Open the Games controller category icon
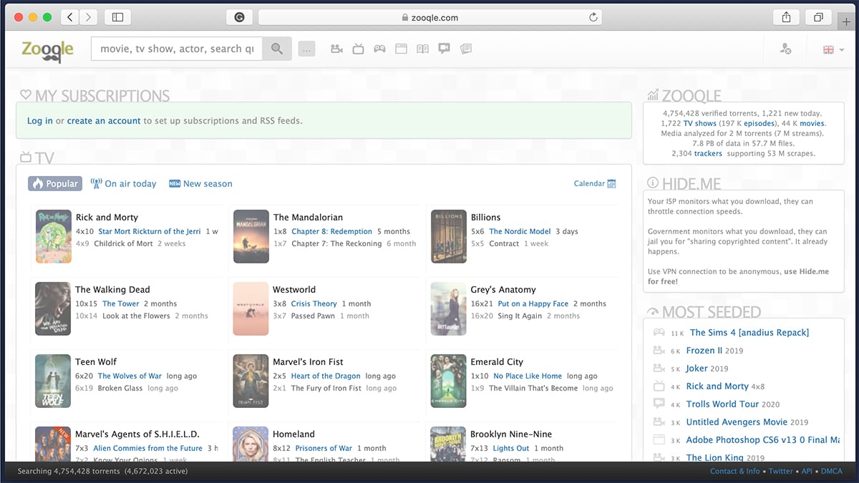This screenshot has height=483, width=859. click(379, 49)
